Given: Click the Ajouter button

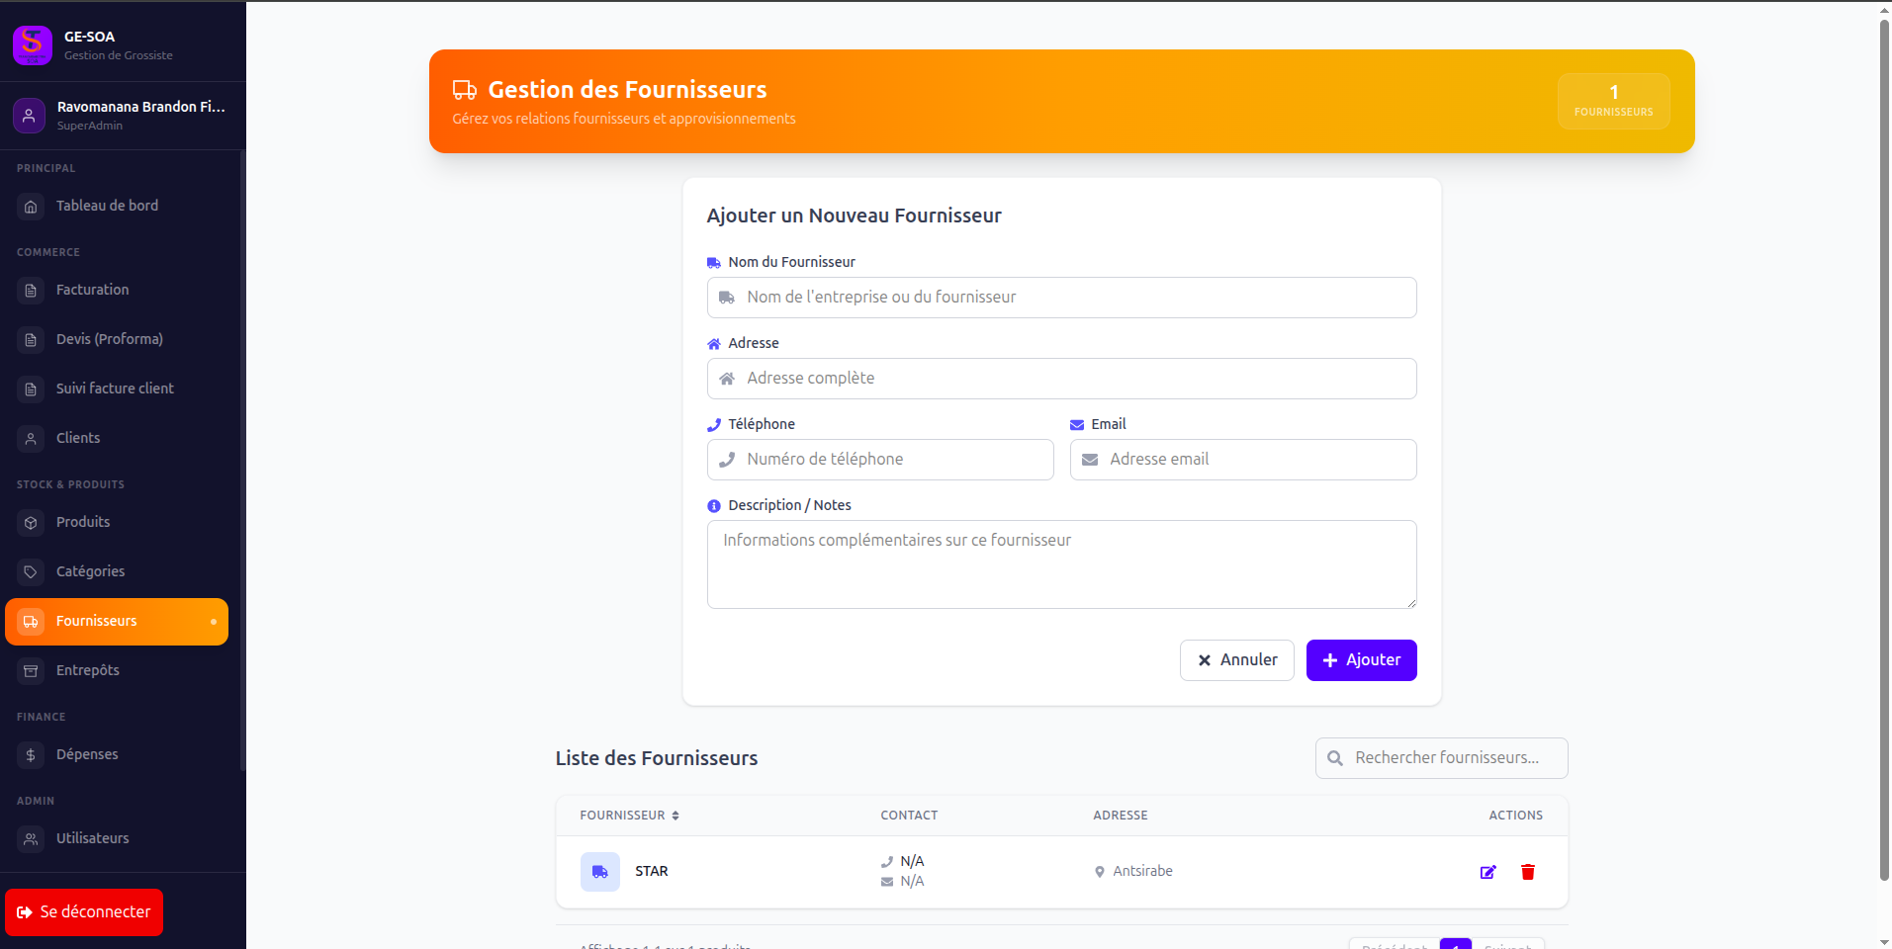Looking at the screenshot, I should [1361, 660].
